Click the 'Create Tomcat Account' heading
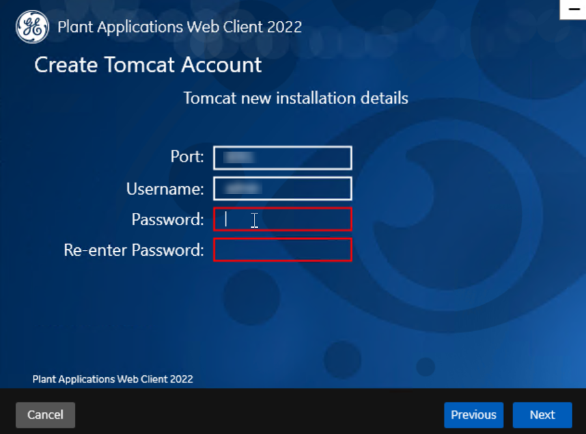Image resolution: width=586 pixels, height=434 pixels. click(148, 64)
